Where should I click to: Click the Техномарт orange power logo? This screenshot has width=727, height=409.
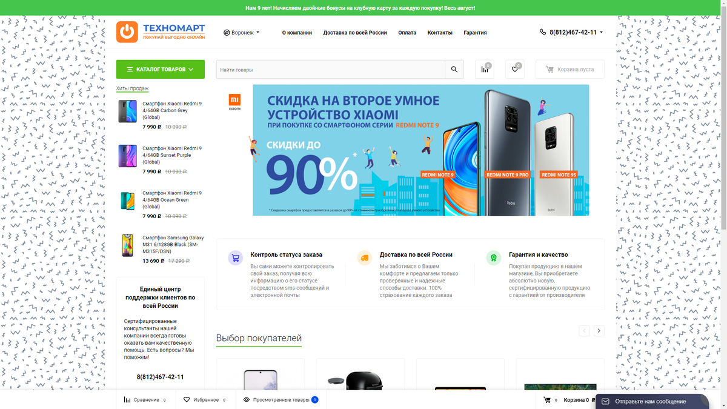click(127, 32)
